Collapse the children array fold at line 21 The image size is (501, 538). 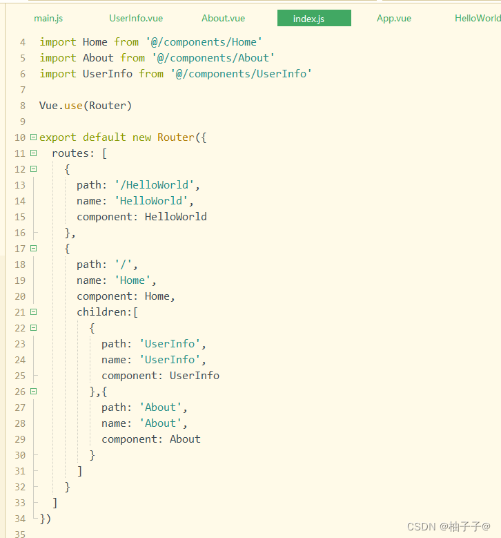coord(33,312)
